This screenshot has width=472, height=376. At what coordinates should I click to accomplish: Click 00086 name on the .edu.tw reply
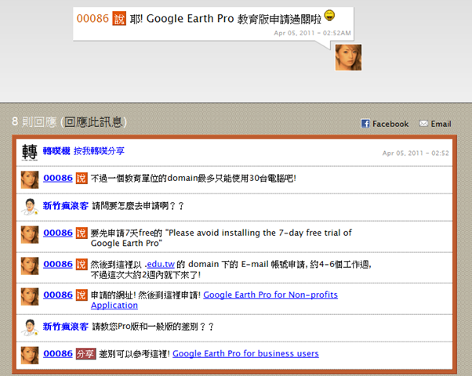point(58,264)
